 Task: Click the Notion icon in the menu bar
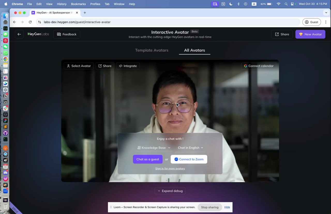(223, 4)
